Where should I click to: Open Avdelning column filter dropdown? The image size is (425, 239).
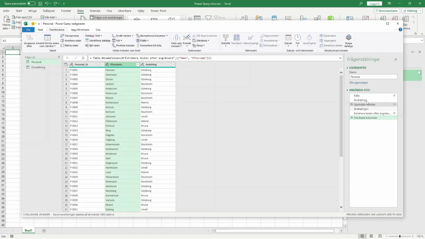[x=173, y=65]
